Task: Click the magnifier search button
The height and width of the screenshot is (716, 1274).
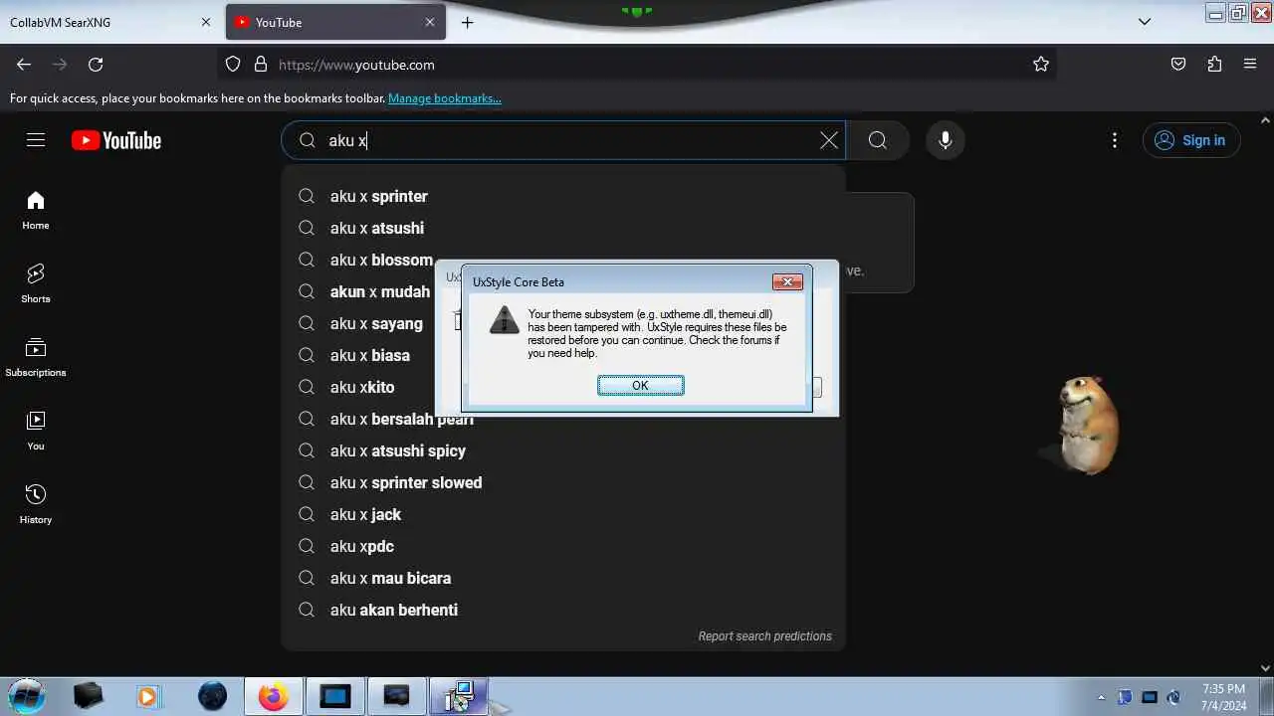Action: pos(878,140)
